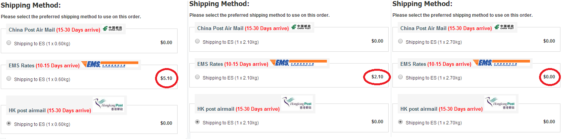Screen dimensions: 573x140
Task: Click China Post logo in 2.10kg panel
Action: pos(302,27)
